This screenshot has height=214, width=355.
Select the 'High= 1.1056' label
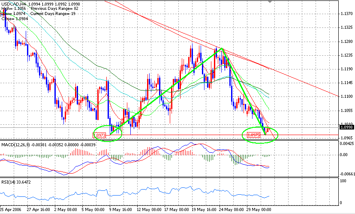pyautogui.click(x=14, y=9)
